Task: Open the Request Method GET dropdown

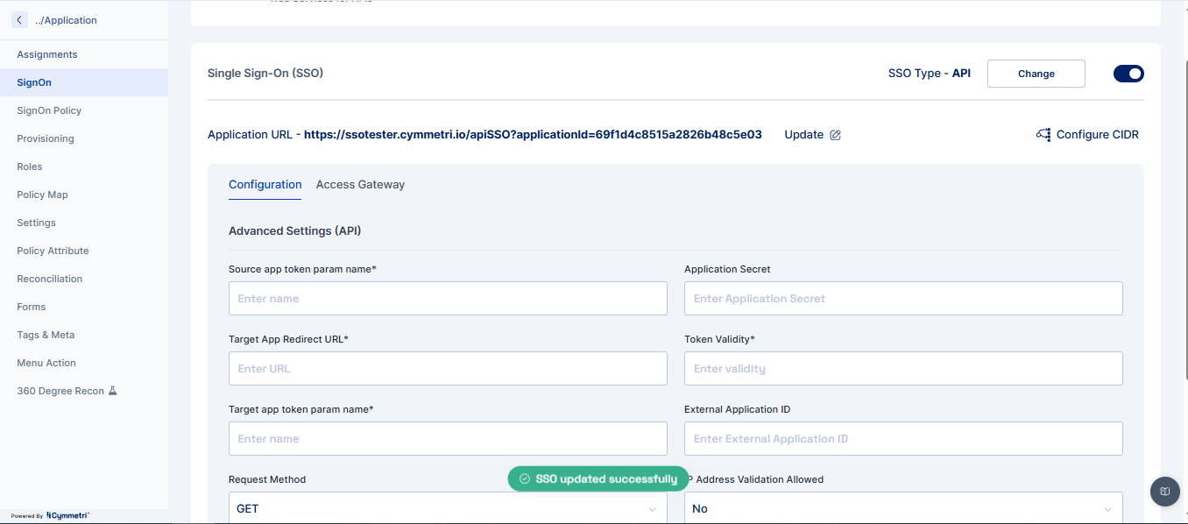Action: (x=448, y=508)
